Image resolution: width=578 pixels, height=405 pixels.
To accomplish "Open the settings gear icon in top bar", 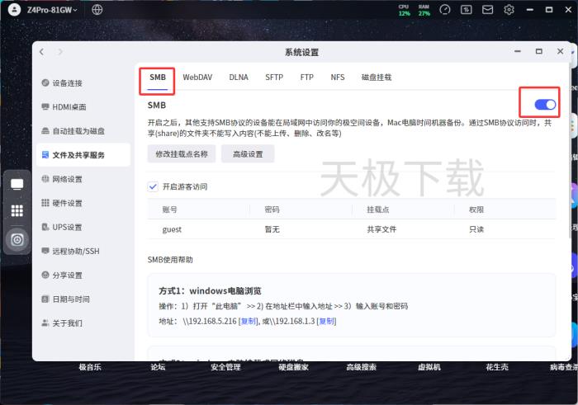I will click(509, 10).
